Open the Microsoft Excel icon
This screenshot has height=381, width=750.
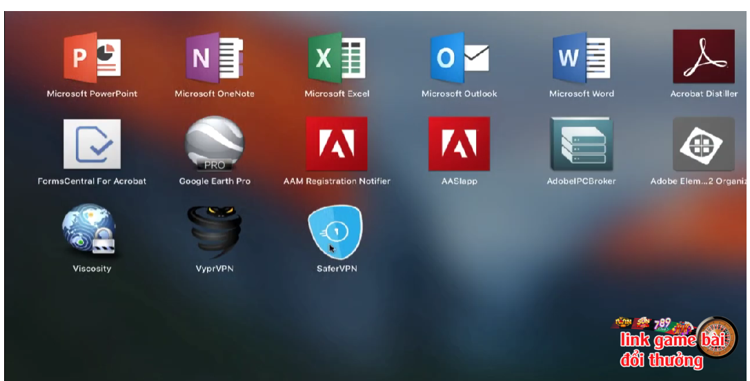(337, 57)
